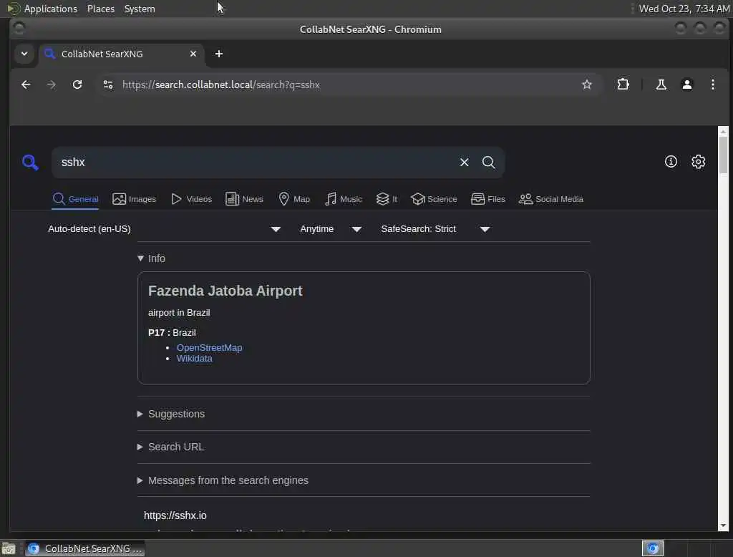
Task: Clear the search query with X icon
Action: pyautogui.click(x=464, y=163)
